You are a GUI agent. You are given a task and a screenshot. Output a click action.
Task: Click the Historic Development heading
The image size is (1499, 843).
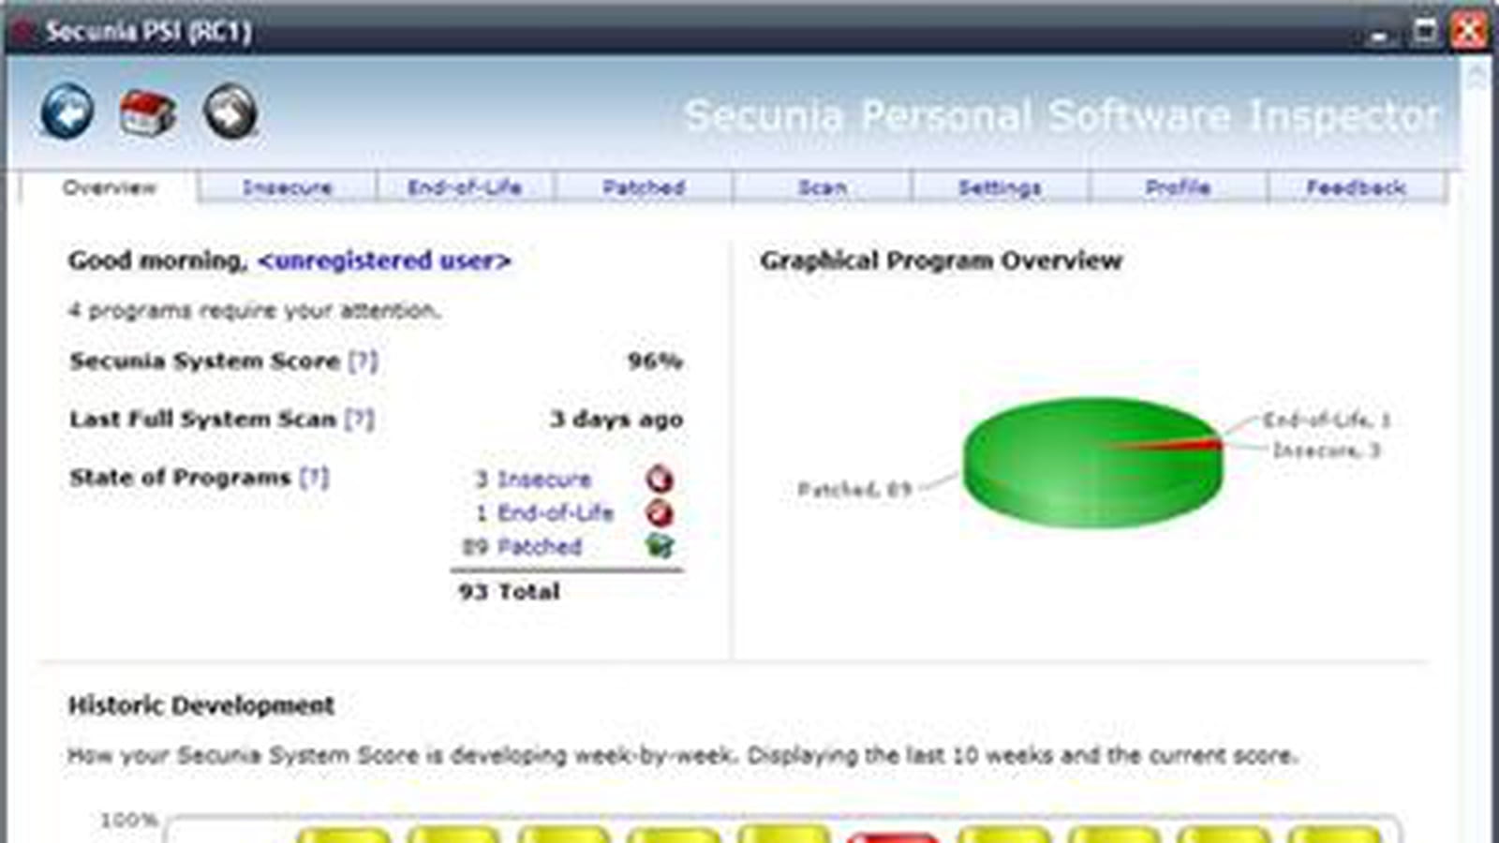click(201, 705)
